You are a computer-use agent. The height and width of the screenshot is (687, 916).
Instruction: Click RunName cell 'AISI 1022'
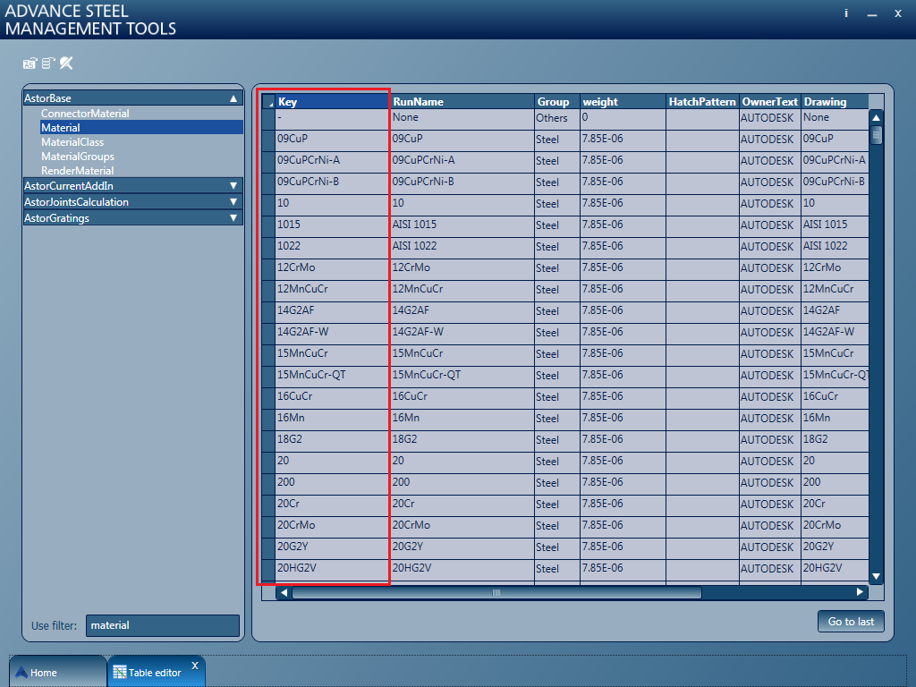coord(462,248)
